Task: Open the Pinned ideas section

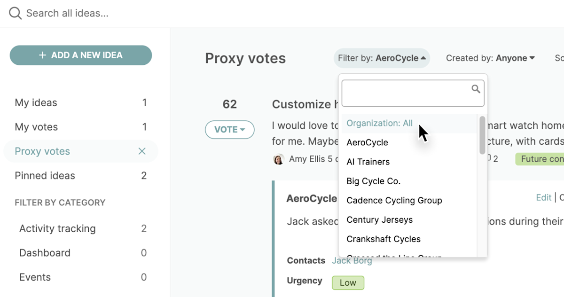Action: click(x=45, y=175)
